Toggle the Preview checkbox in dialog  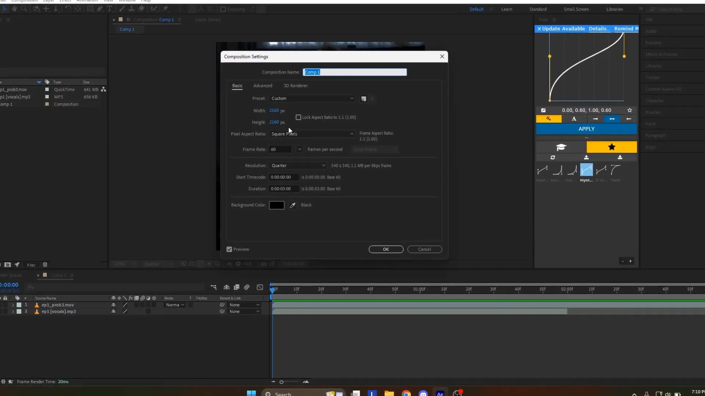pyautogui.click(x=229, y=249)
